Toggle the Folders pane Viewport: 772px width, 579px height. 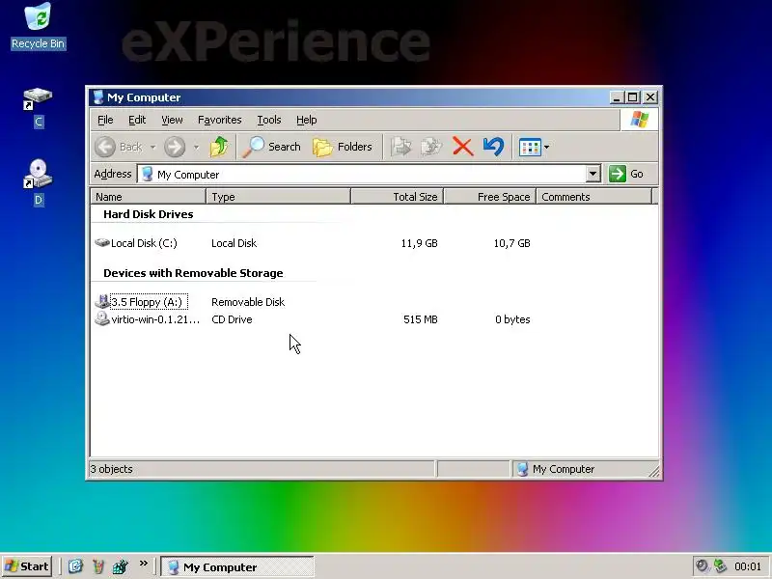pos(343,147)
